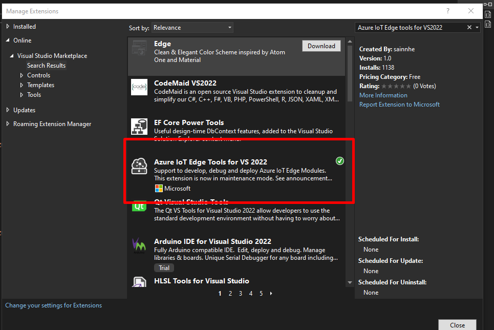Go to results page 4

251,294
